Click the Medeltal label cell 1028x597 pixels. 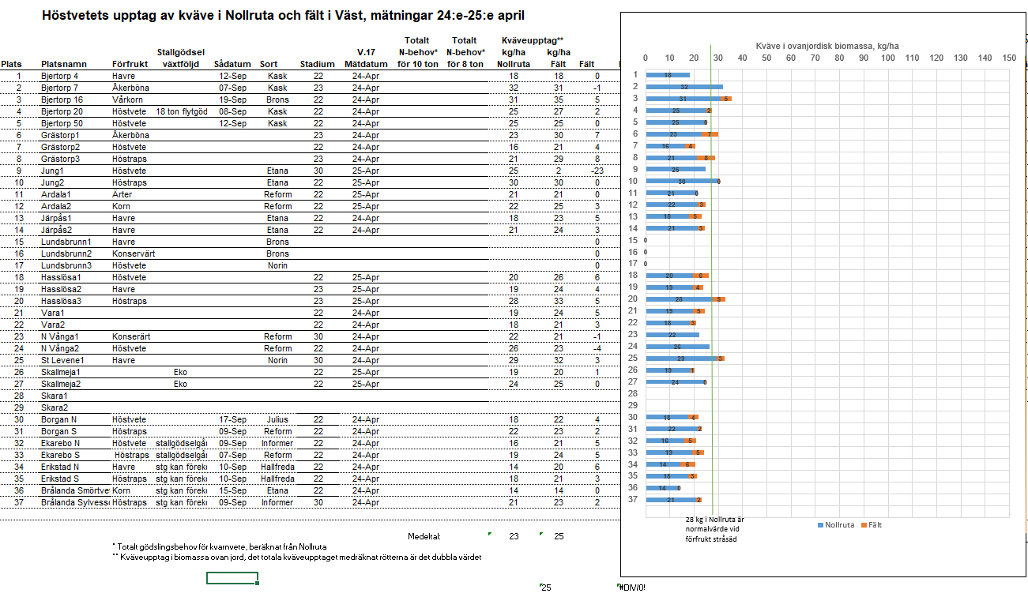424,537
